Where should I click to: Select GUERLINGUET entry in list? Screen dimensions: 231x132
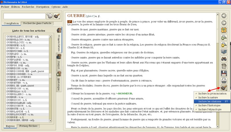coord(27,114)
